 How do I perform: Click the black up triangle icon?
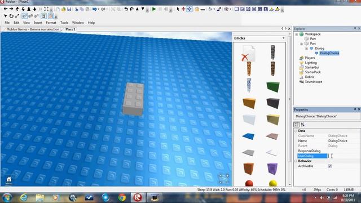(137, 9)
